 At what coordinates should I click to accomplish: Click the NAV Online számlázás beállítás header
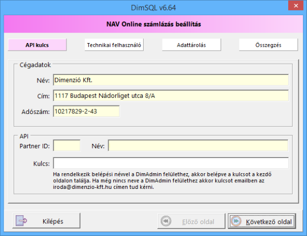pos(154,24)
